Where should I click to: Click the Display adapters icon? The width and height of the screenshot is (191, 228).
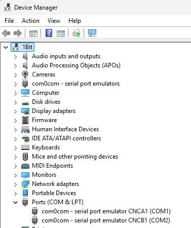pyautogui.click(x=25, y=111)
